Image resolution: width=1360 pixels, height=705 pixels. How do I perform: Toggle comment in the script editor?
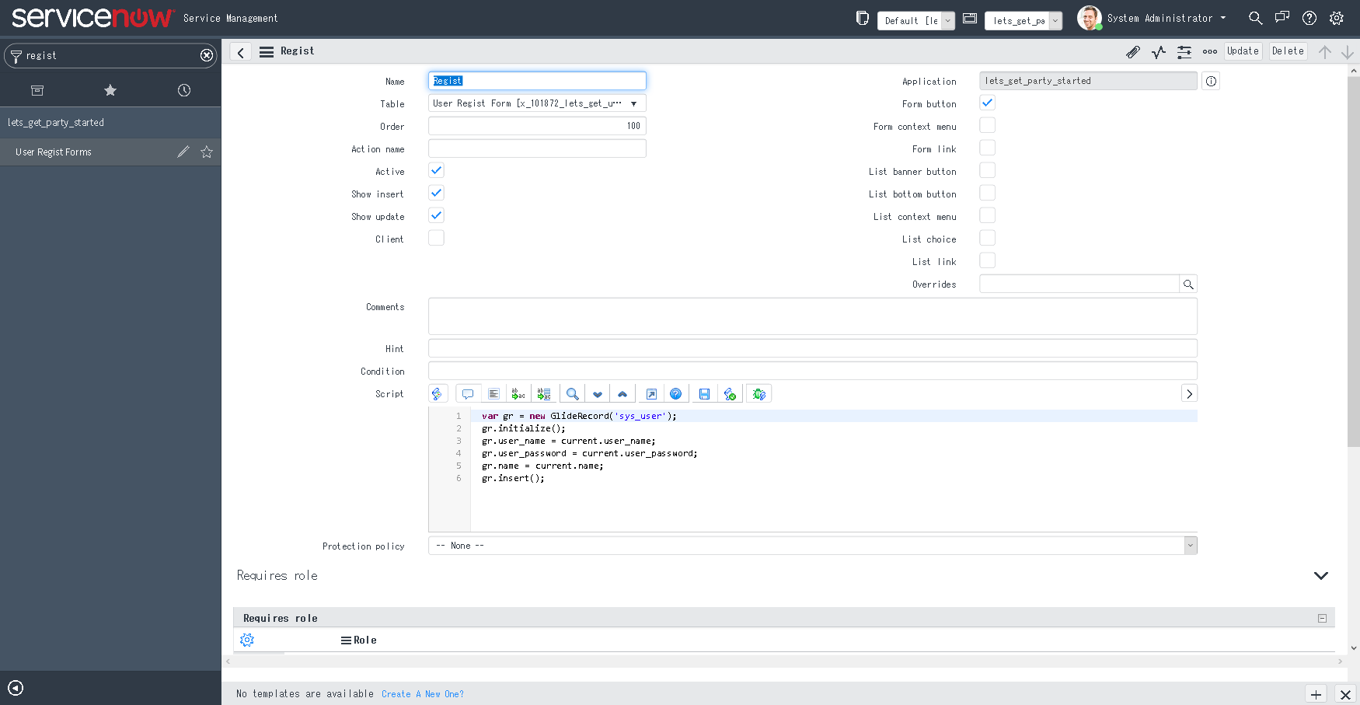tap(467, 393)
